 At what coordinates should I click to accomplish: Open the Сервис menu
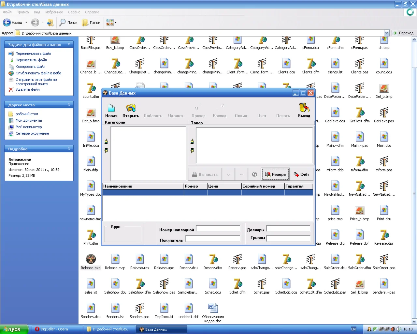point(74,12)
